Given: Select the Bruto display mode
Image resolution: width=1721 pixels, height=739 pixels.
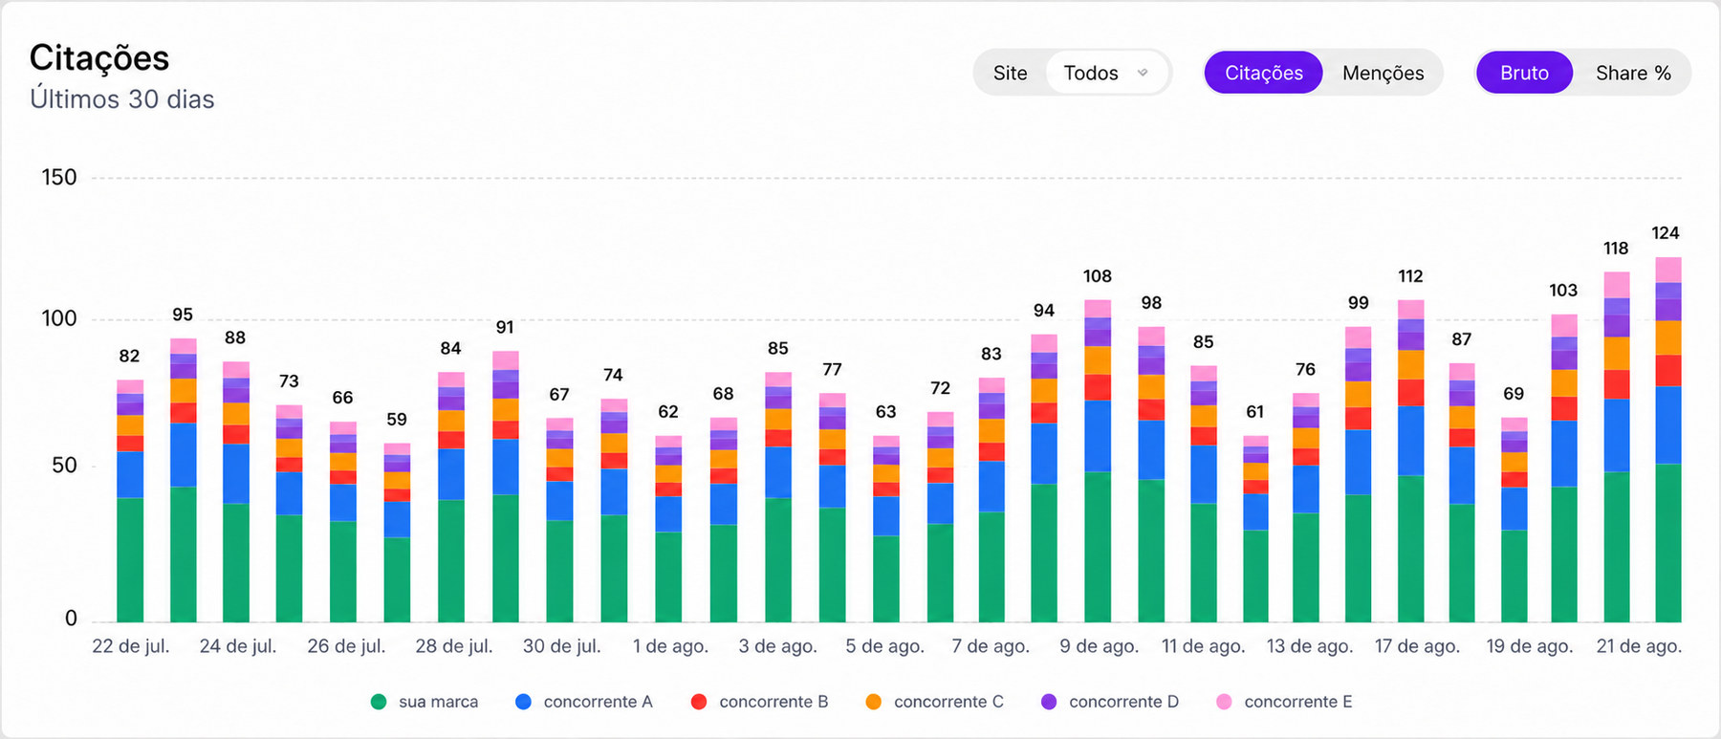Looking at the screenshot, I should click(x=1524, y=73).
